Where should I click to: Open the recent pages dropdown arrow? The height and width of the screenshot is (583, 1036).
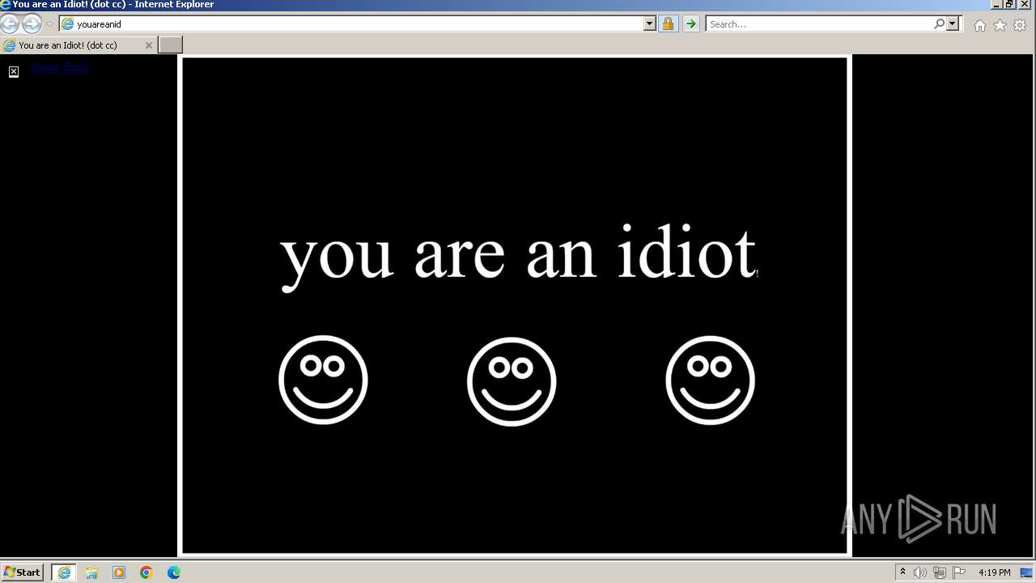click(x=49, y=24)
